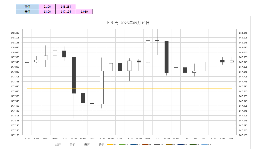Select the 終値 legend label
The width and height of the screenshot is (255, 153).
101,145
